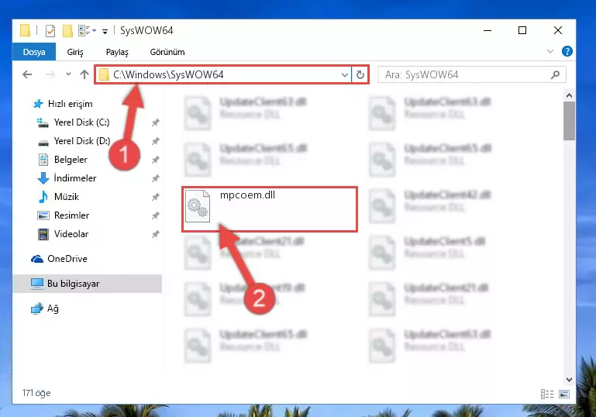The height and width of the screenshot is (417, 596).
Task: Maximize the SysWOW64 window
Action: [522, 30]
